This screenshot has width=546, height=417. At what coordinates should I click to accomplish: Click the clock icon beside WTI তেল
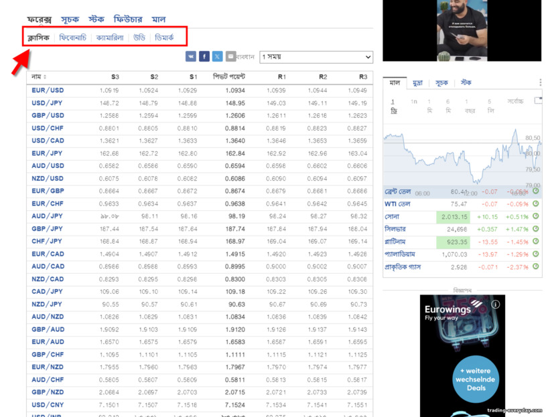click(536, 203)
